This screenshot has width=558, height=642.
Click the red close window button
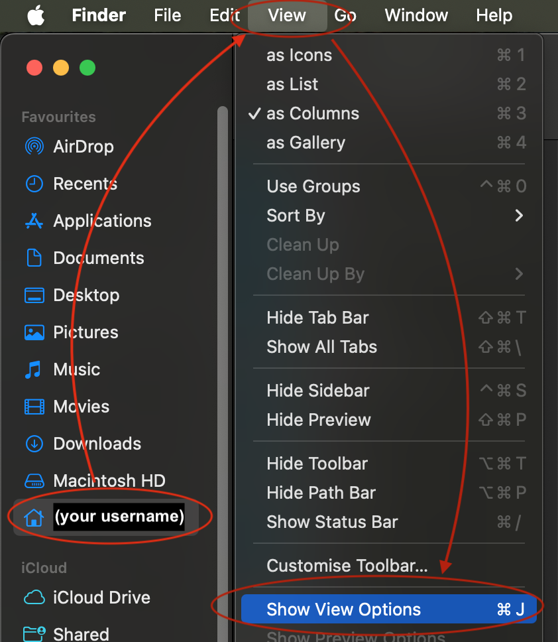[34, 68]
